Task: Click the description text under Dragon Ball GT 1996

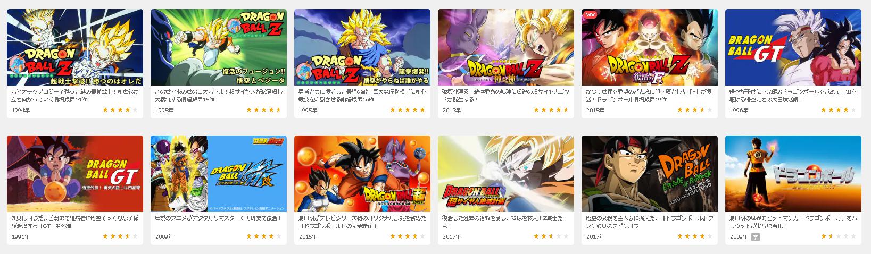Action: [x=793, y=95]
